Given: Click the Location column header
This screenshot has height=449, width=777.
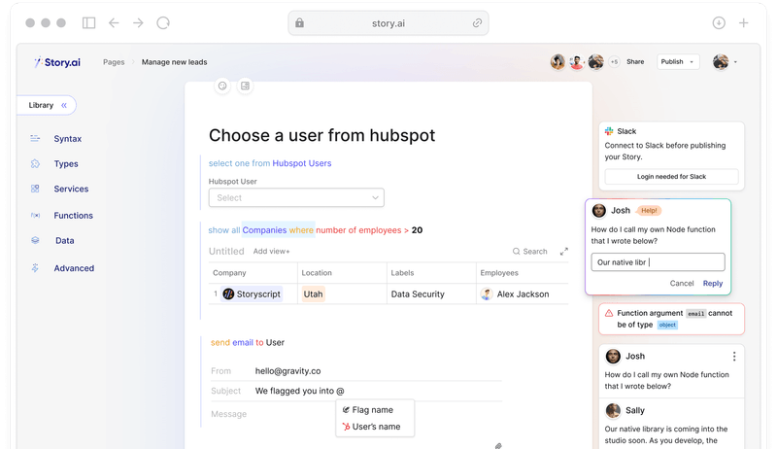Looking at the screenshot, I should tap(317, 272).
